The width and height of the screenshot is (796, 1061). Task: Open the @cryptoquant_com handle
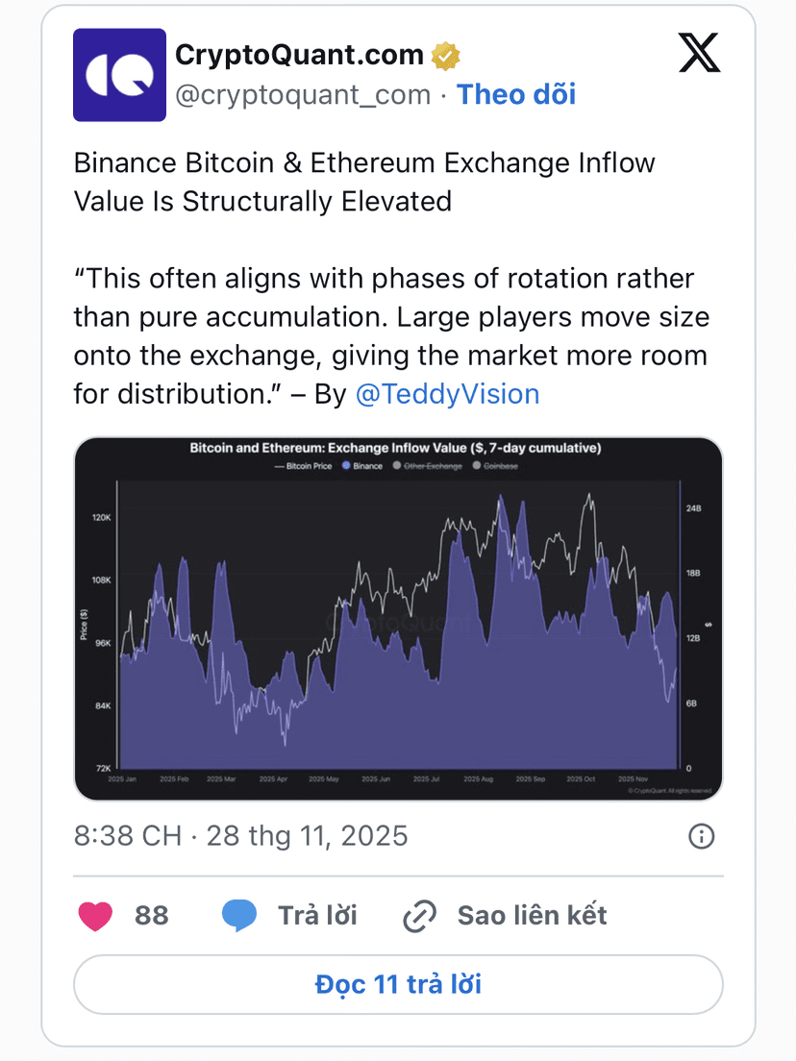pyautogui.click(x=302, y=94)
